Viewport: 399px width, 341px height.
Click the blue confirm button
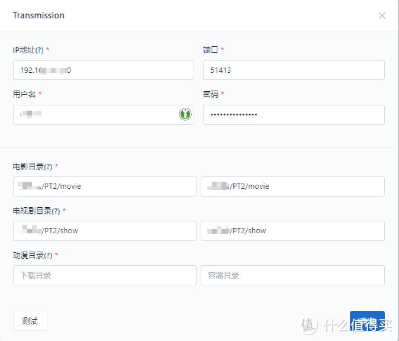(367, 321)
